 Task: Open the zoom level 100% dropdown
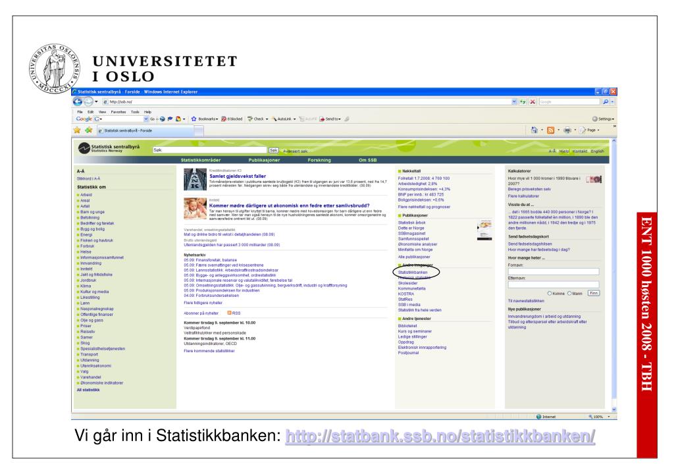609,416
